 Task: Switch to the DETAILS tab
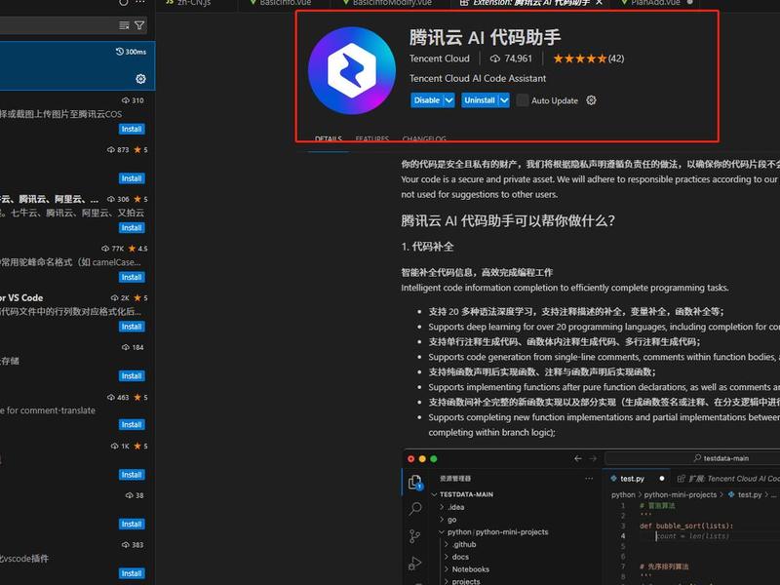click(329, 138)
